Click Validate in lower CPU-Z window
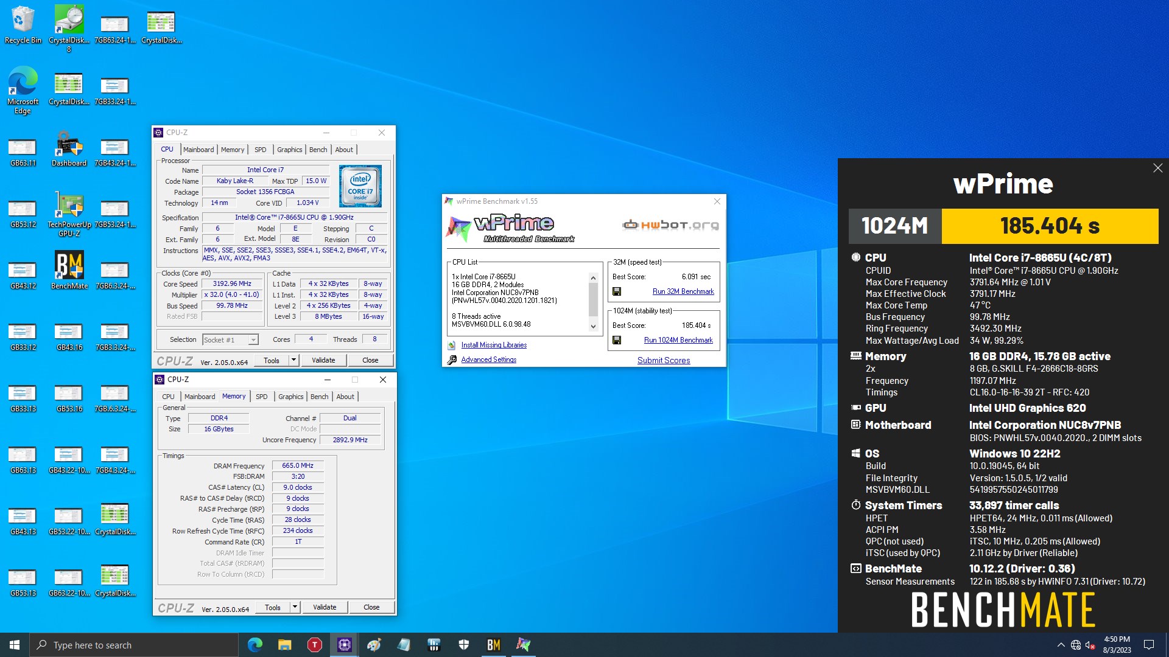The width and height of the screenshot is (1169, 657). (325, 607)
